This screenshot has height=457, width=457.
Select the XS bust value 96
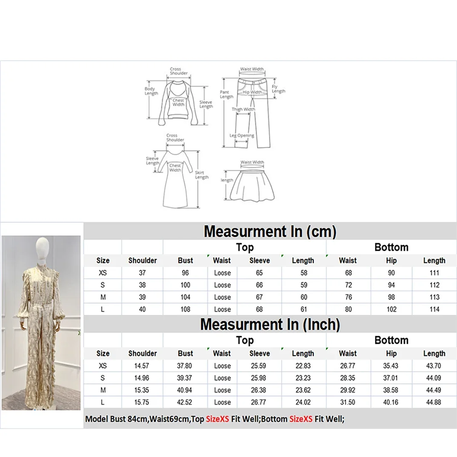(x=186, y=273)
